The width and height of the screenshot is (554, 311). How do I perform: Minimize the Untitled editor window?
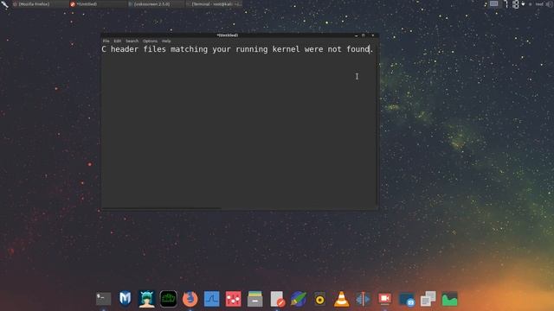356,35
